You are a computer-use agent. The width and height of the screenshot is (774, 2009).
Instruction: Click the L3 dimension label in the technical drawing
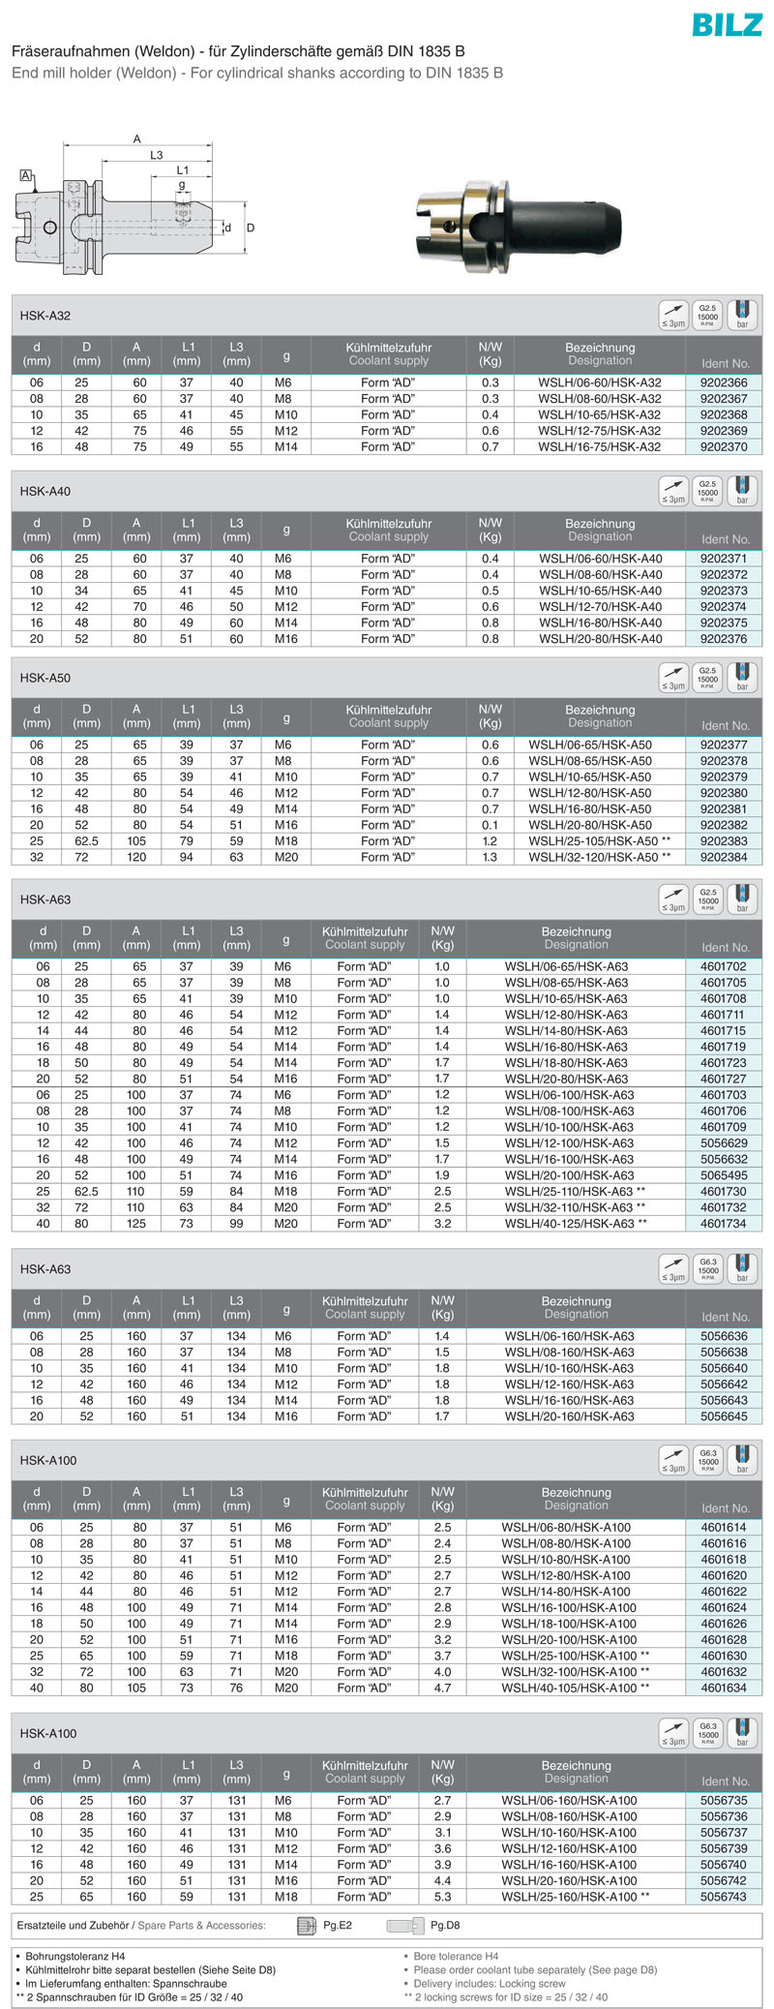pos(156,155)
